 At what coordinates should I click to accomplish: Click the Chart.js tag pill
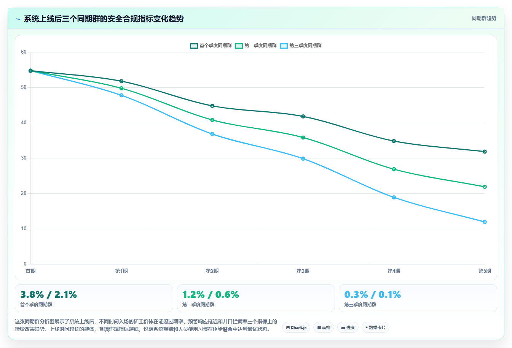296,327
